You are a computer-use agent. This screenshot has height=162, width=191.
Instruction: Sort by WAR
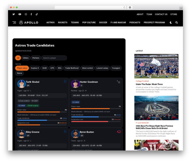pos(44,68)
